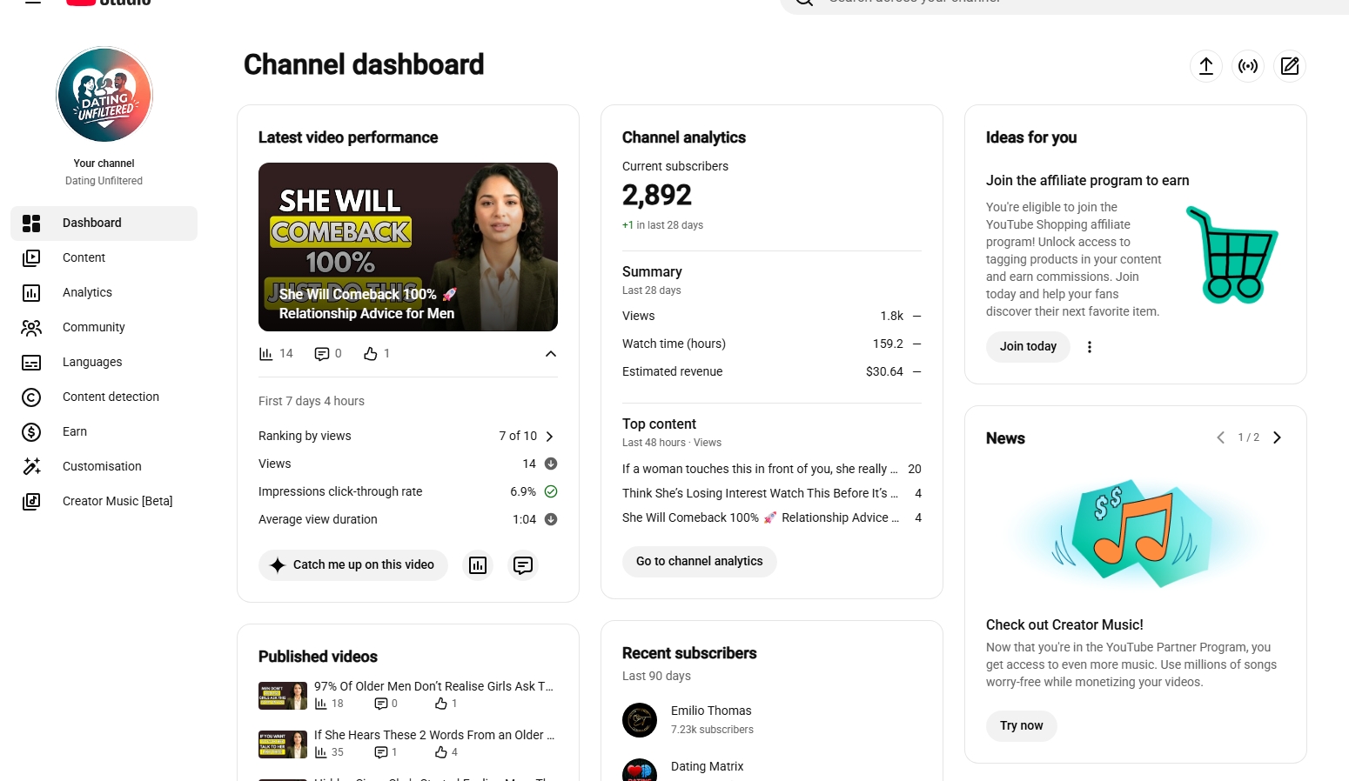Screen dimensions: 1349x781
Task: Open more options for affiliate program idea
Action: click(x=1090, y=347)
